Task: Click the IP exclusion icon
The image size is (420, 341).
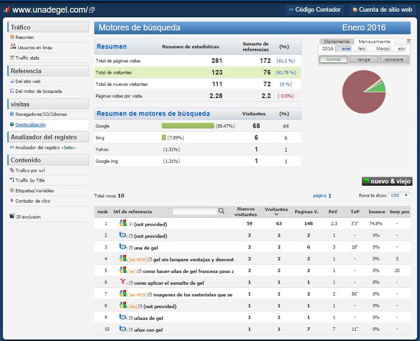Action: point(12,216)
